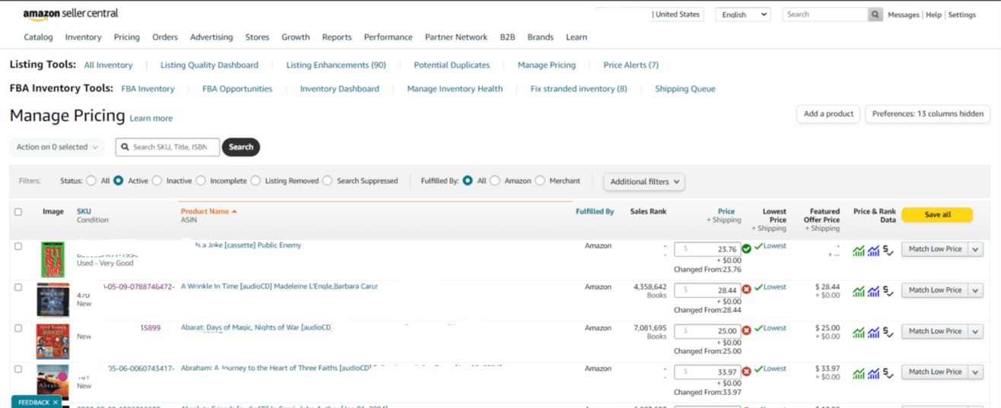1001x408 pixels.
Task: Click the blue chart icon in the Abarat row
Action: pyautogui.click(x=873, y=332)
